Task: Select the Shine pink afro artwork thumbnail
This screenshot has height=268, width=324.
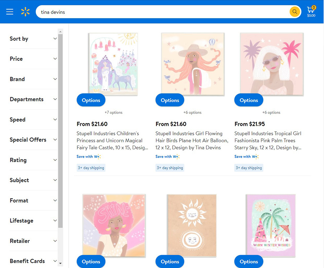Action: click(x=114, y=225)
